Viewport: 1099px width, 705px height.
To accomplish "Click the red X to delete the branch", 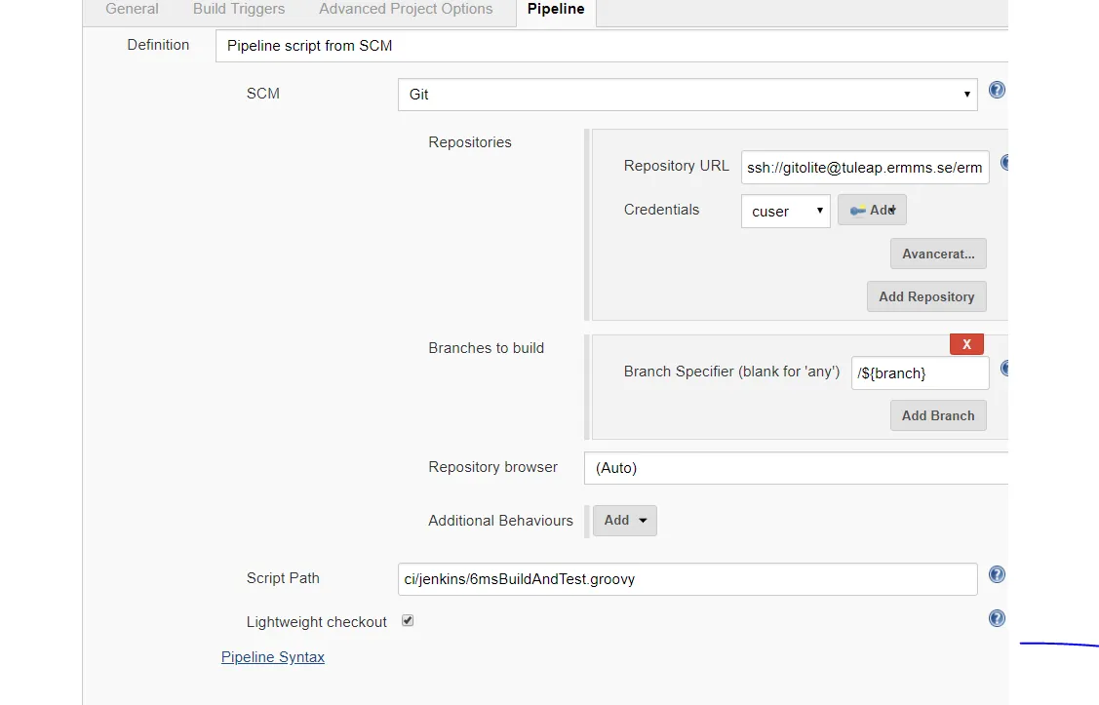I will (966, 344).
